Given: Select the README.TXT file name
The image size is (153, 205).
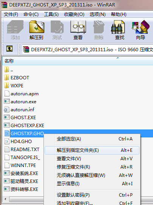Looking at the screenshot, I should tap(25, 150).
